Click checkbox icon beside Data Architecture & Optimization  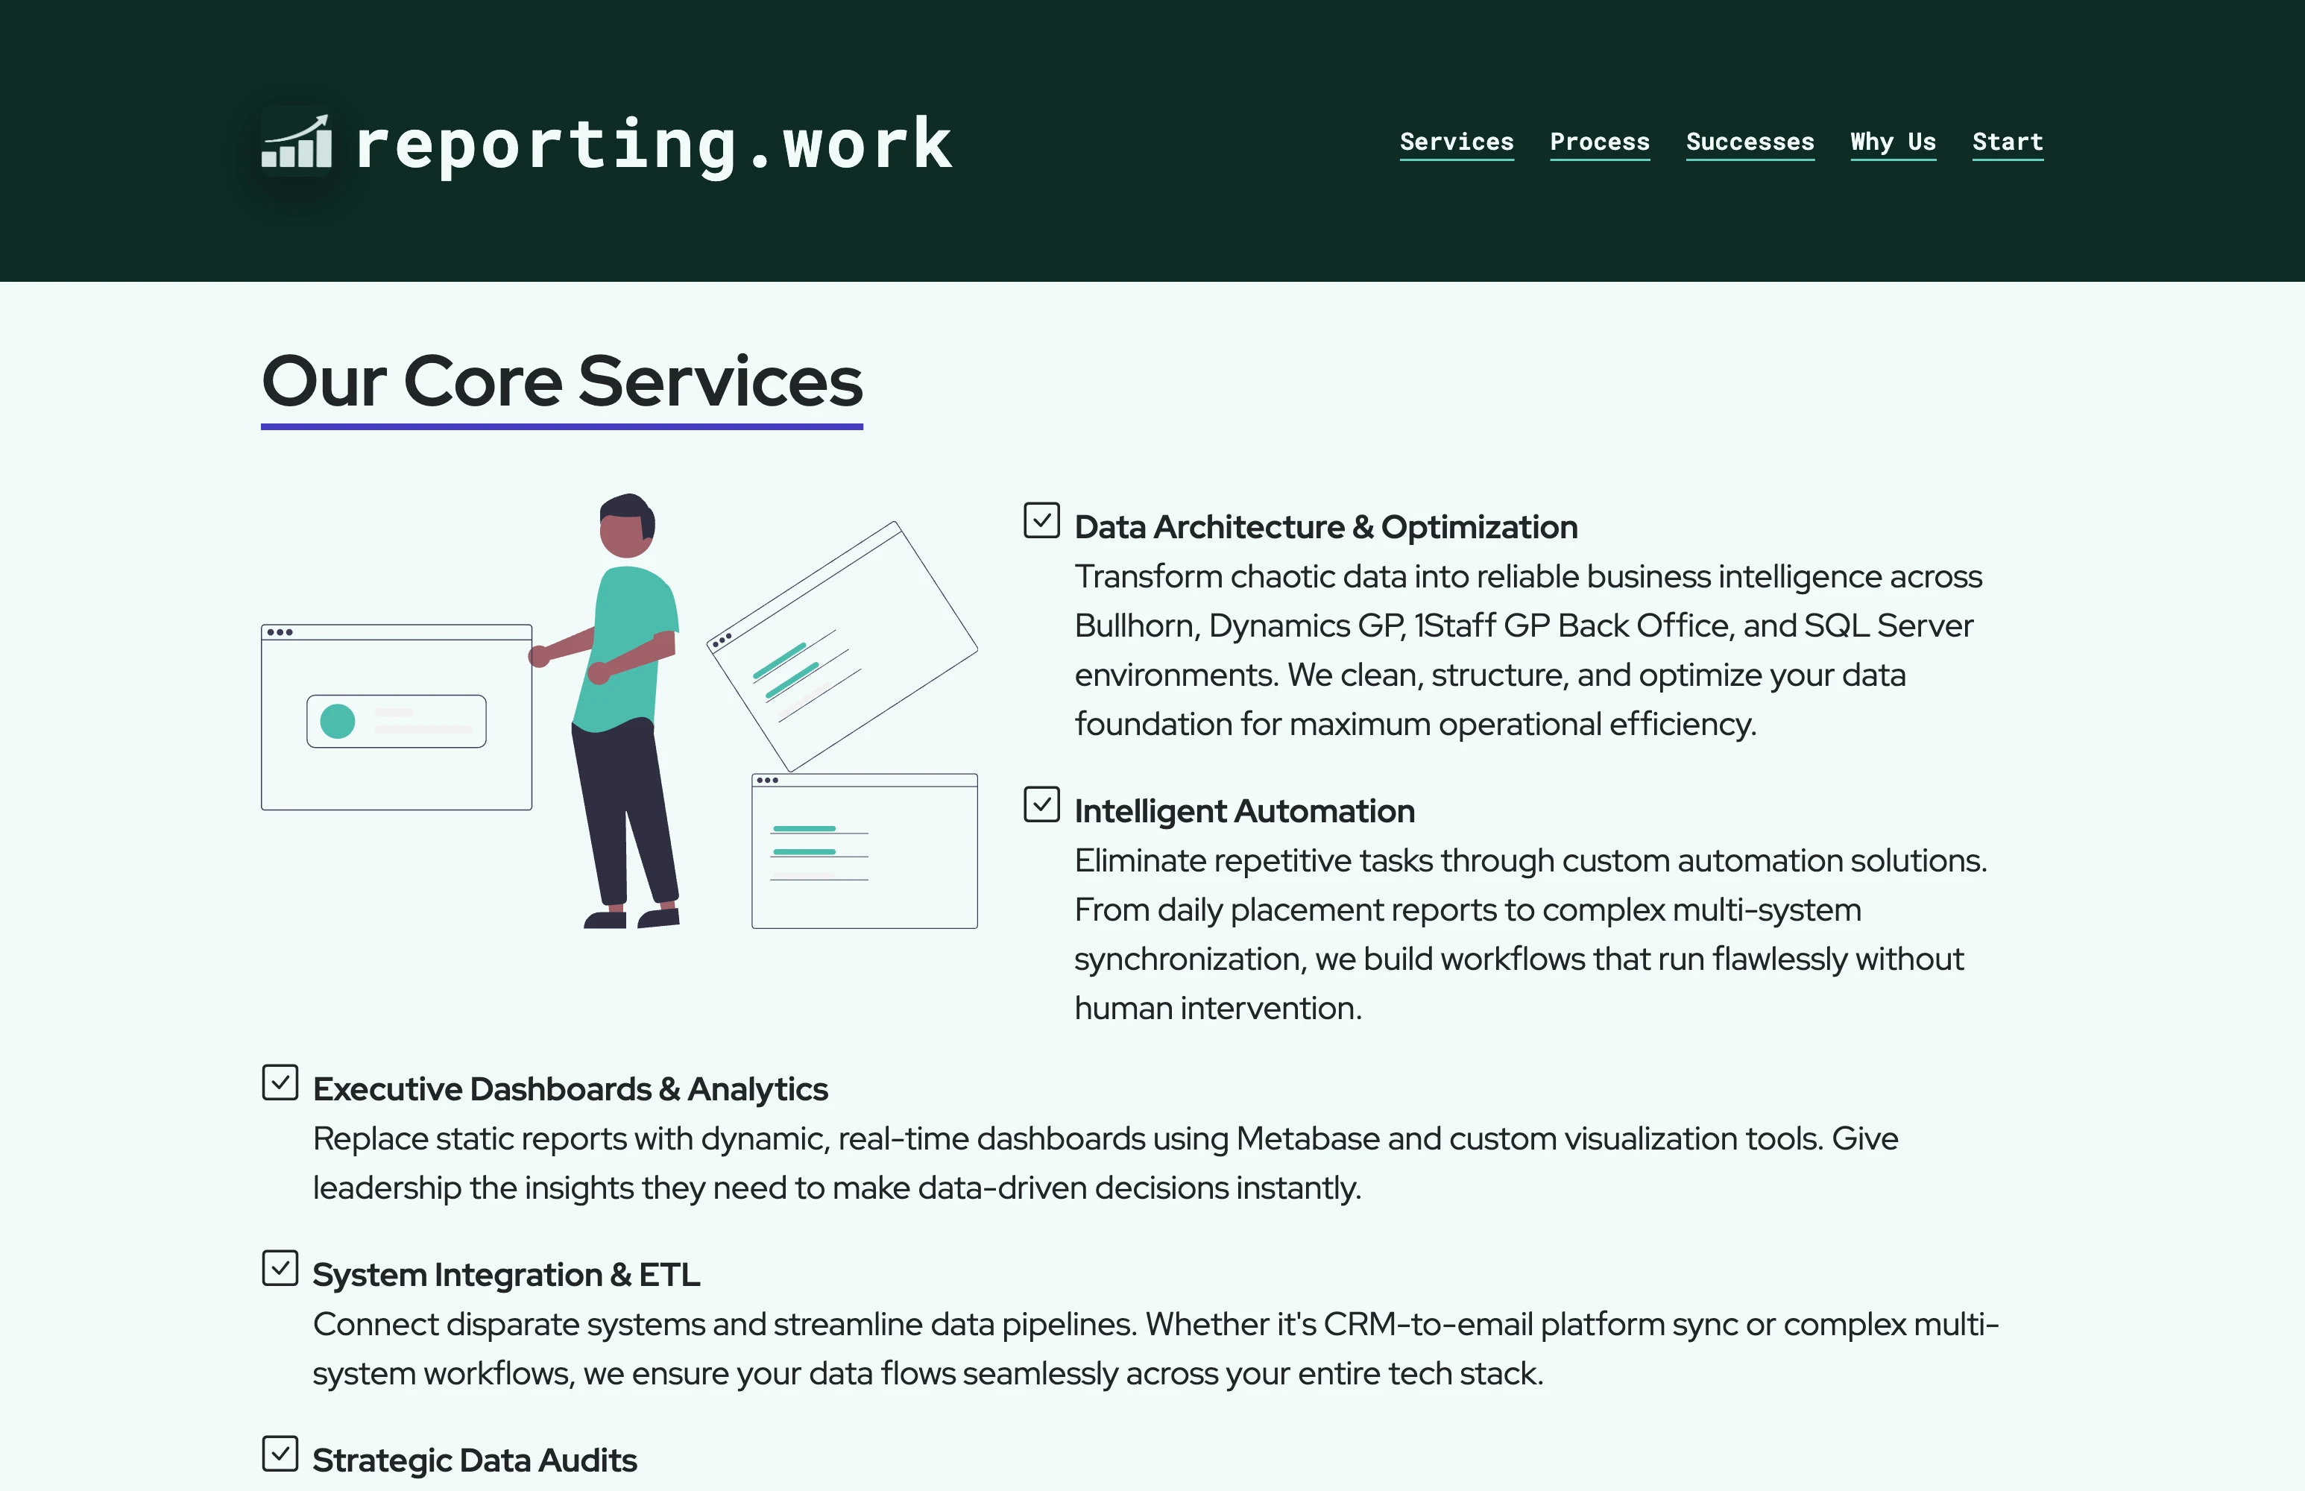1041,520
